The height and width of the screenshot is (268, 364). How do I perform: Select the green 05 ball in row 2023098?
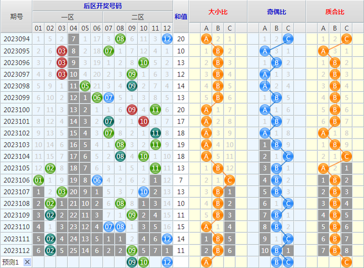[x=85, y=86]
